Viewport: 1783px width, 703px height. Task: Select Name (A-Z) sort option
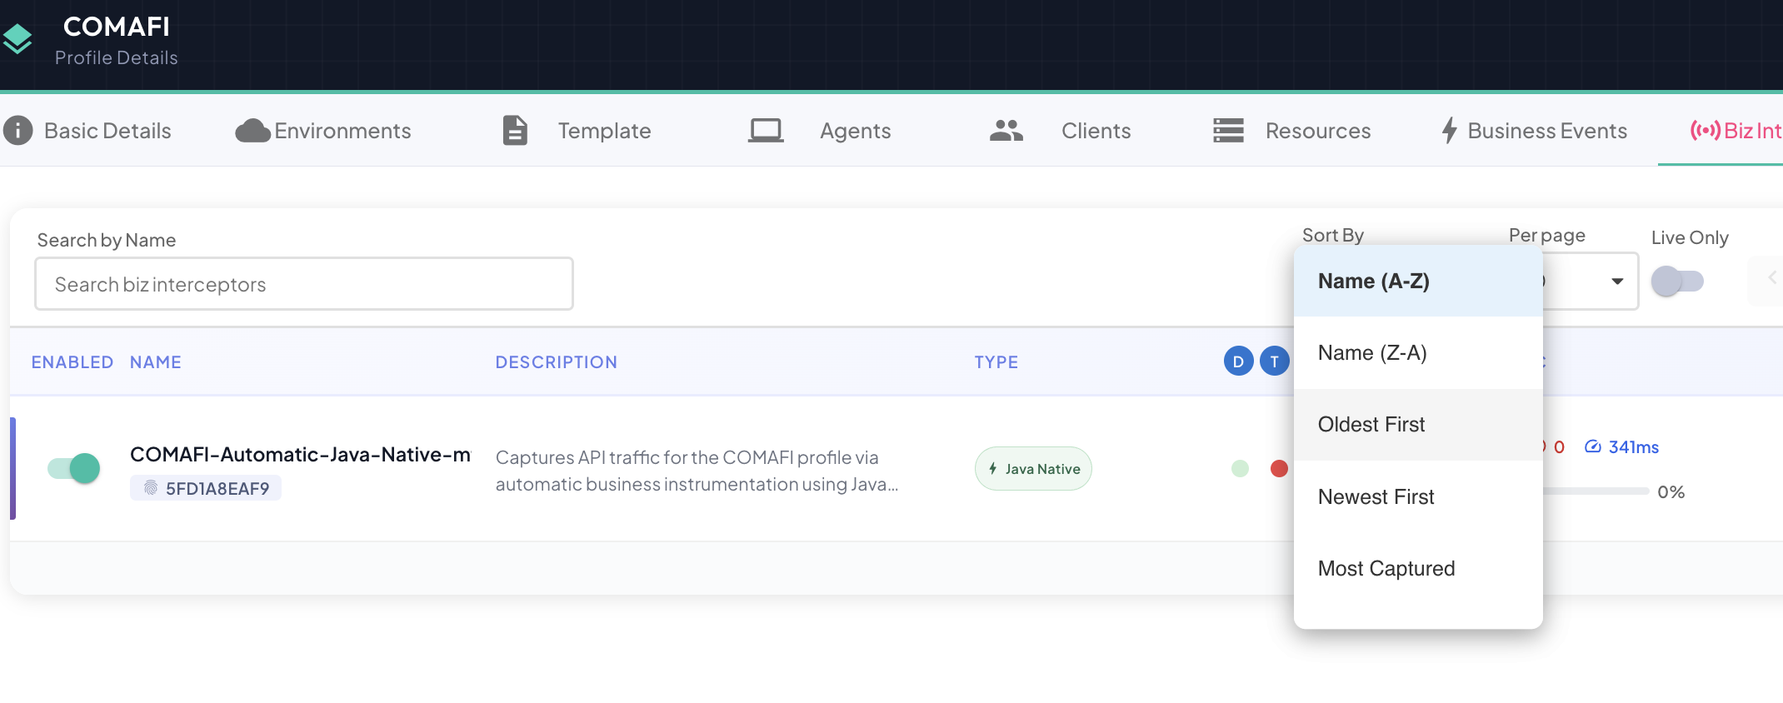(1418, 282)
